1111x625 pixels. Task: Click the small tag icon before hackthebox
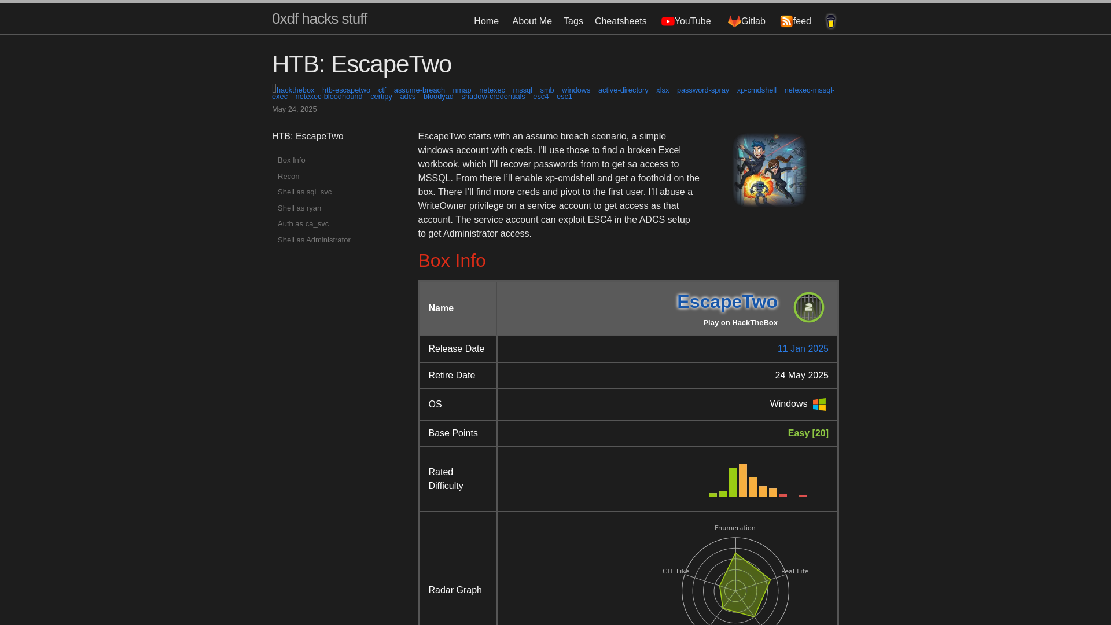[x=274, y=89]
